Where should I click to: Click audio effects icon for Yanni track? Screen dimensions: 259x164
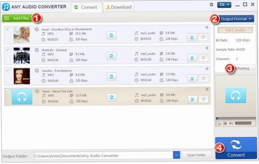203,99
